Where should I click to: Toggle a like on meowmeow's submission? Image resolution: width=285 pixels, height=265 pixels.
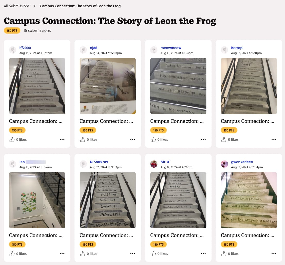(x=153, y=139)
